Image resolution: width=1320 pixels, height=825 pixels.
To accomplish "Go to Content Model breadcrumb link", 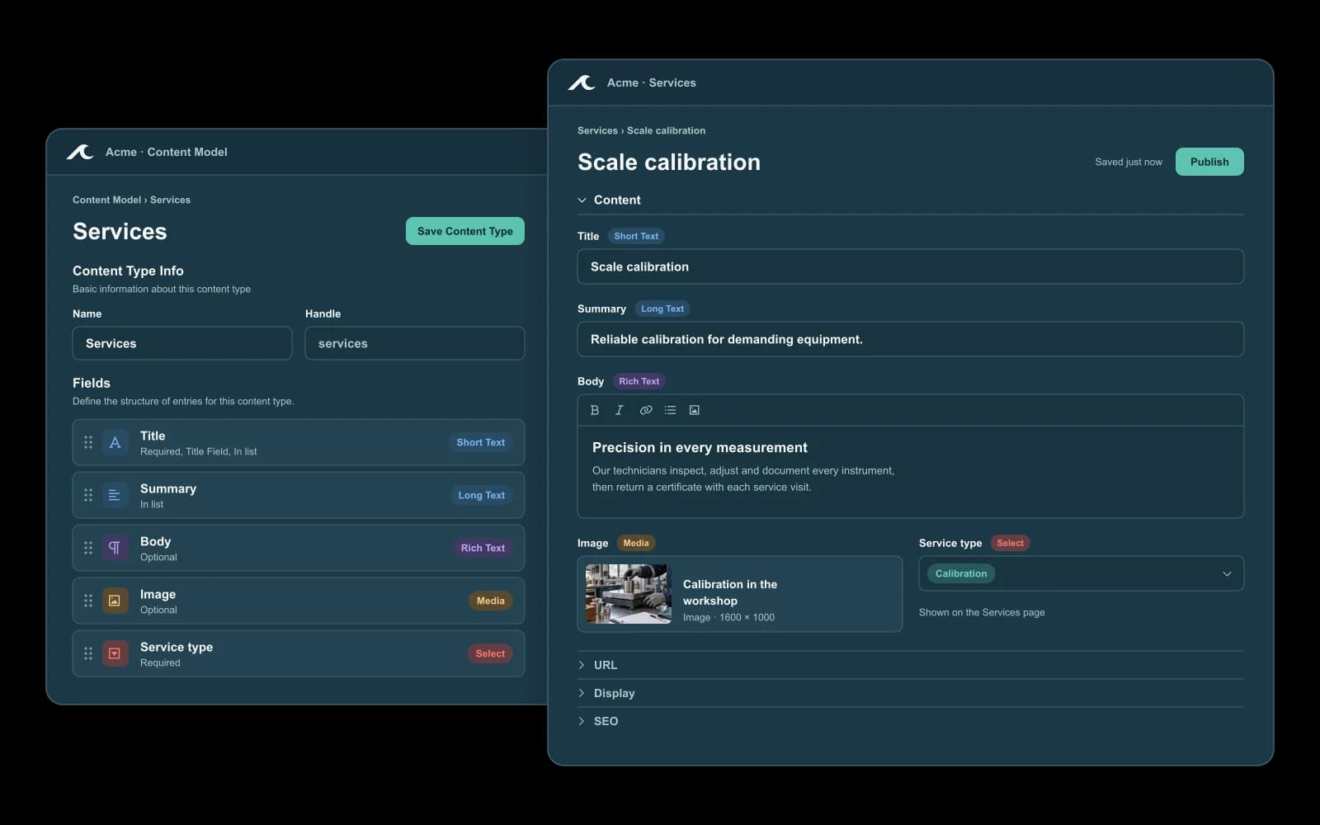I will (106, 200).
